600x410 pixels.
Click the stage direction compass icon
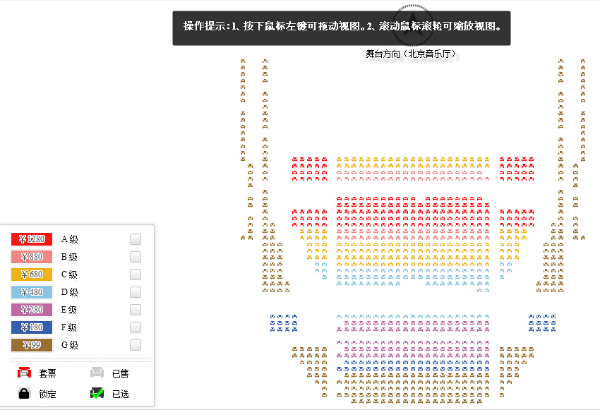[x=412, y=25]
